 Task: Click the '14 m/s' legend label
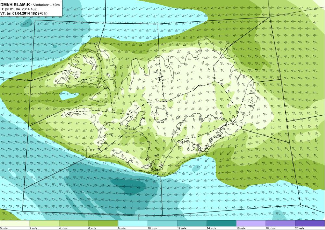tap(212, 228)
